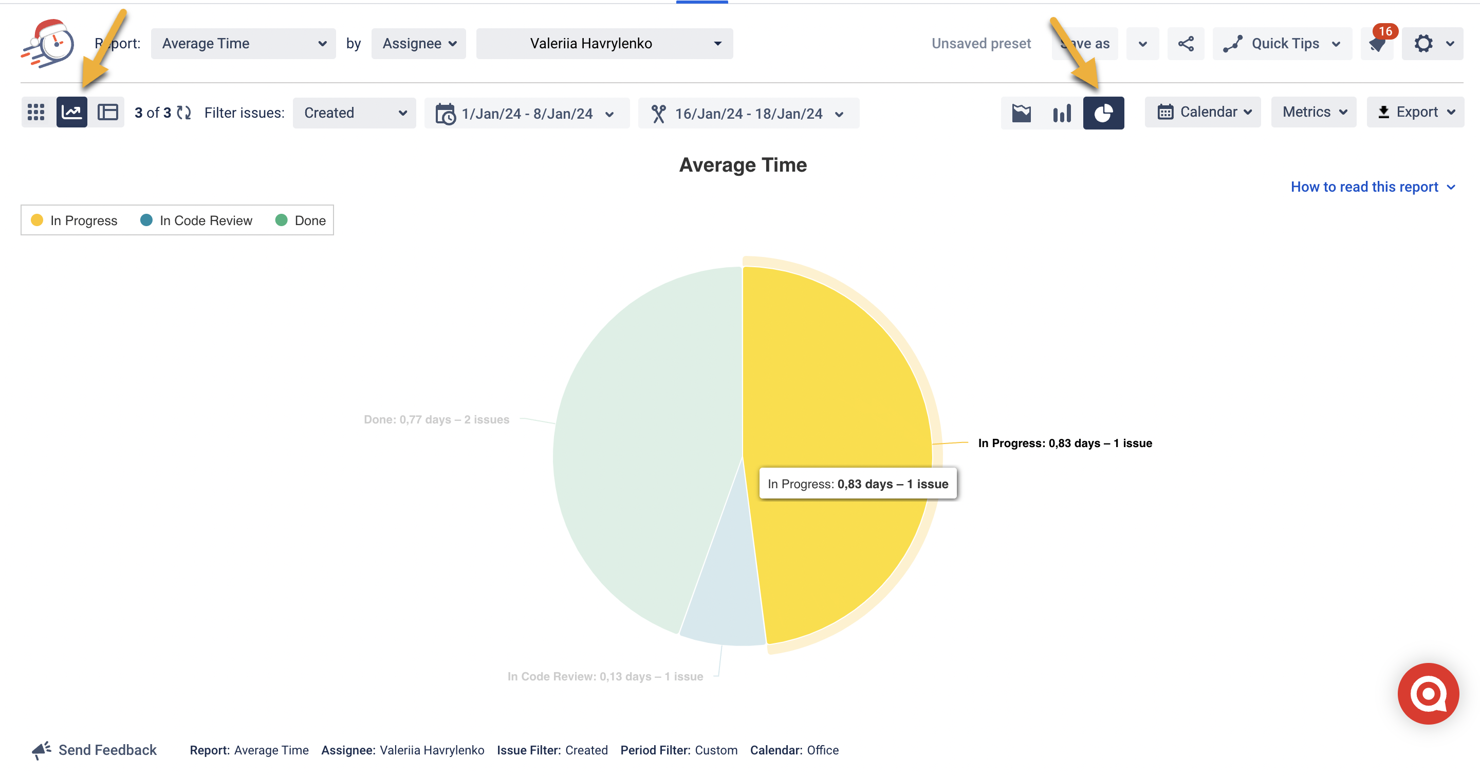Switch to the area chart type
Viewport: 1480px width, 776px height.
(1021, 112)
